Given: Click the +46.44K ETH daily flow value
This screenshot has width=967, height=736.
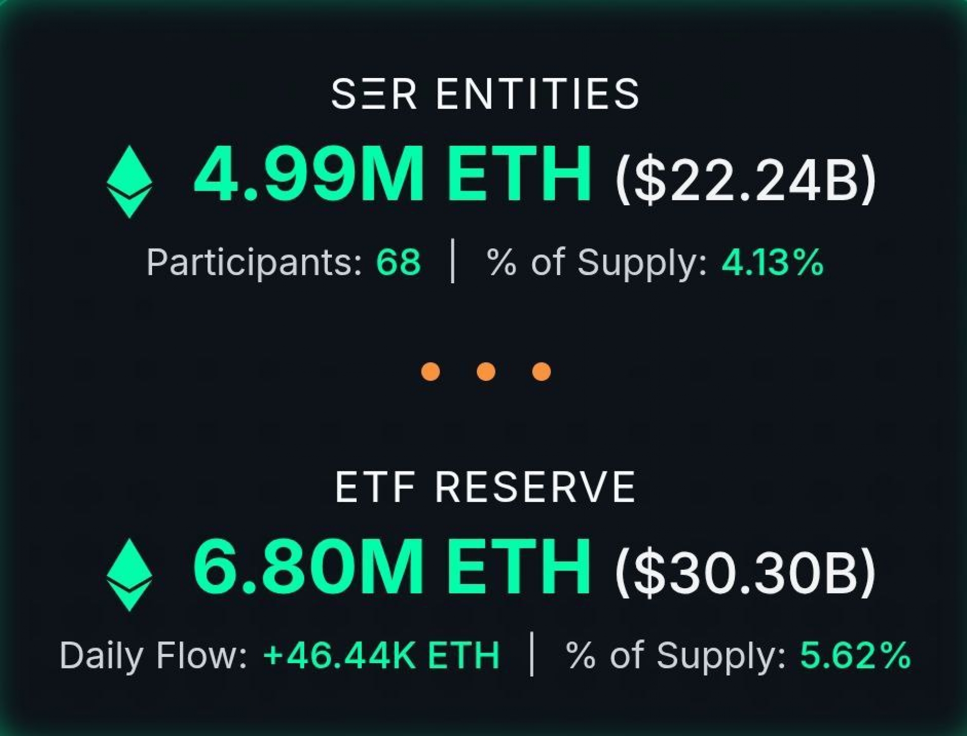Looking at the screenshot, I should tap(381, 656).
